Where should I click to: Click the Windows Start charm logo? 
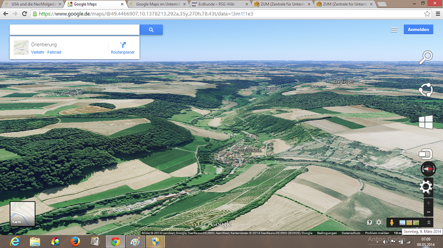pyautogui.click(x=426, y=122)
